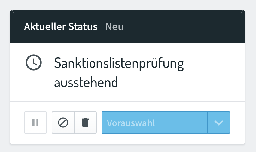Cancel the entry via prohibition icon
The height and width of the screenshot is (152, 256).
coord(63,123)
